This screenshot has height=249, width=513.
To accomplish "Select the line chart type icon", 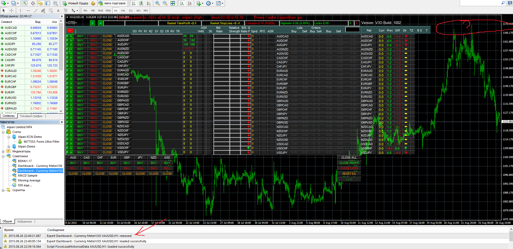I will coord(149,3).
